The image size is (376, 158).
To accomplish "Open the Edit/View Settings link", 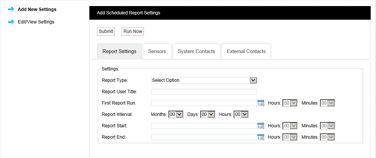I will [36, 22].
